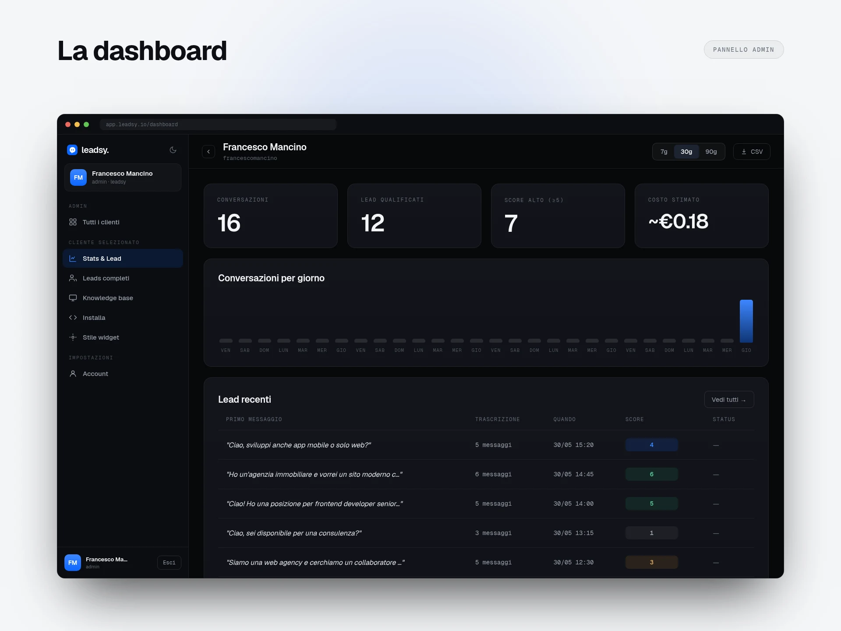Screen dimensions: 841x631
Task: Click the browser address bar app.leadsy.io/dashboard
Action: (x=218, y=124)
